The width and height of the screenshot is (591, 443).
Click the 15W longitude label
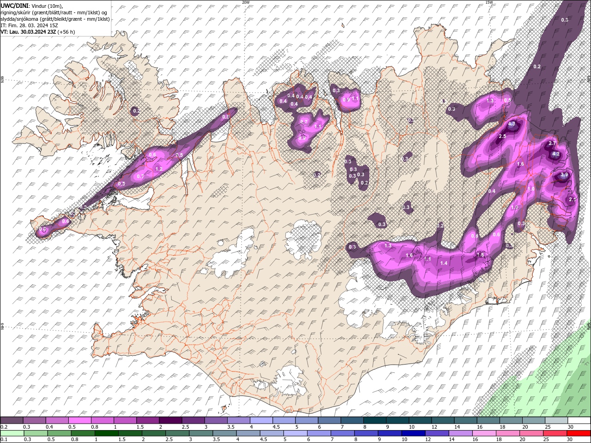(x=489, y=2)
